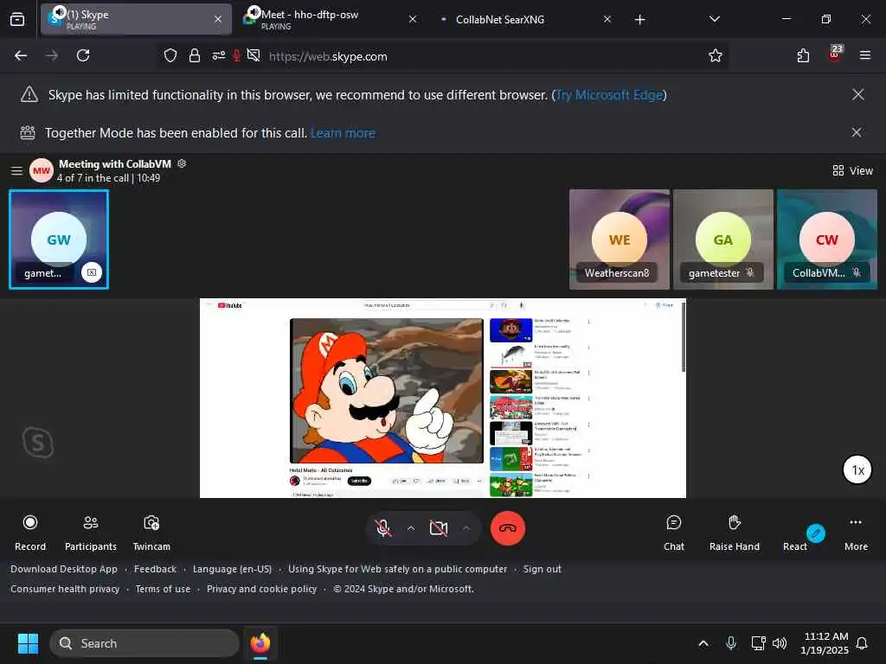
Task: Select the GW gametester participant tile
Action: pos(59,239)
